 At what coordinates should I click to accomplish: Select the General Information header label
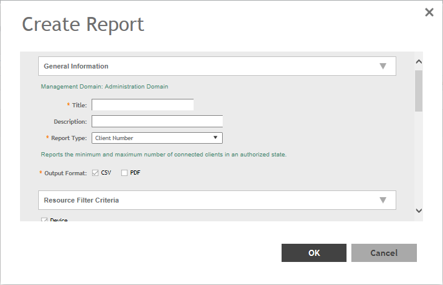click(x=76, y=66)
